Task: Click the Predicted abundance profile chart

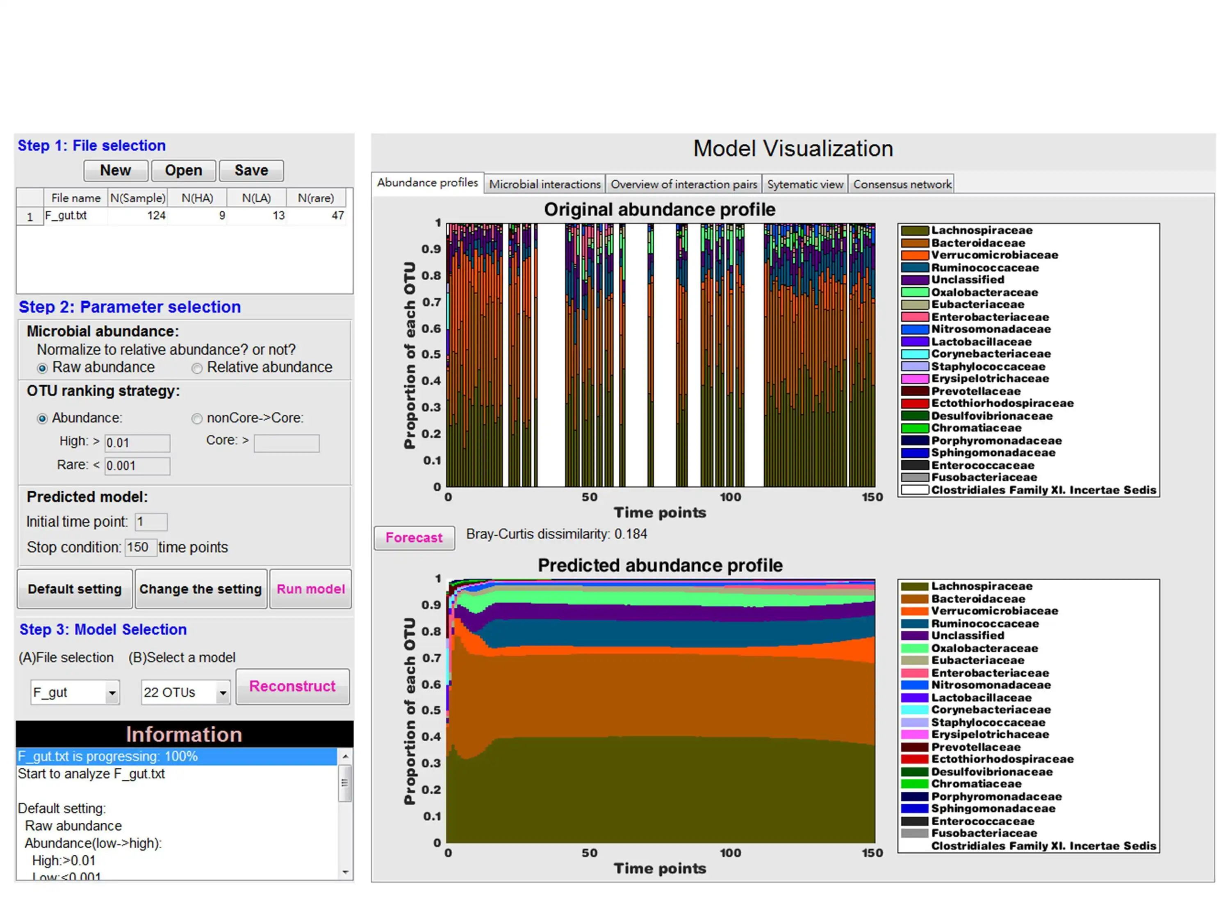Action: [661, 711]
